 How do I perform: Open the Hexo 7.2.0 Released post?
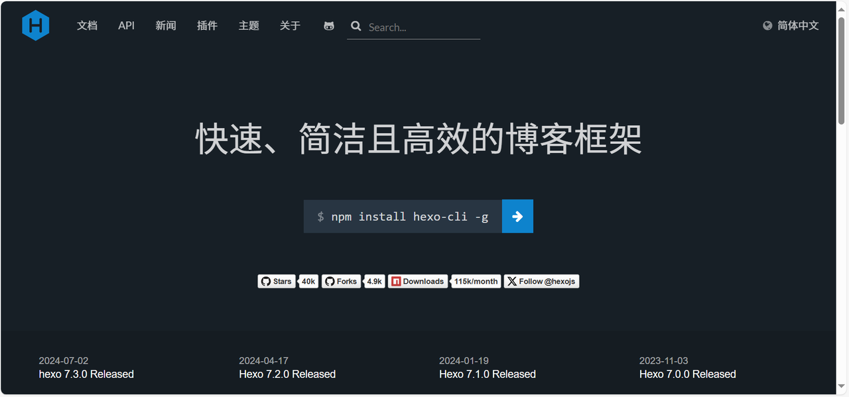pos(287,374)
